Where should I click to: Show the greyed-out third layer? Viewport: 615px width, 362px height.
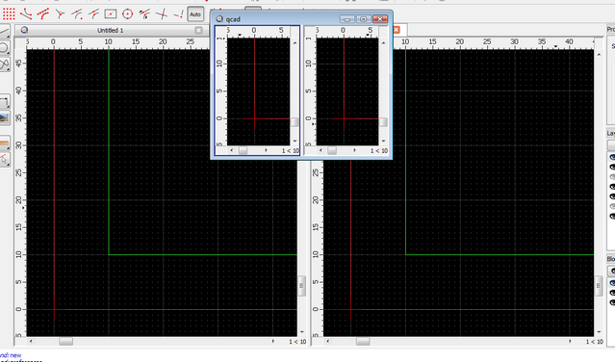coord(612,177)
